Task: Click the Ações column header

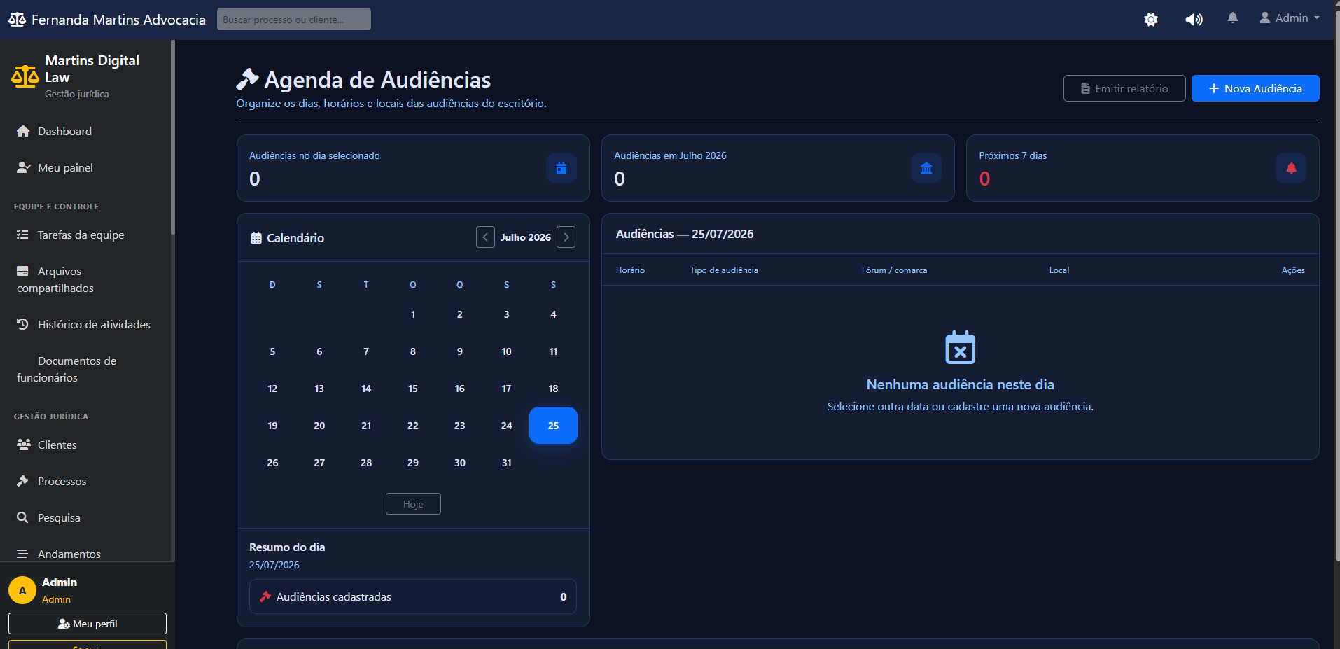Action: click(x=1293, y=270)
